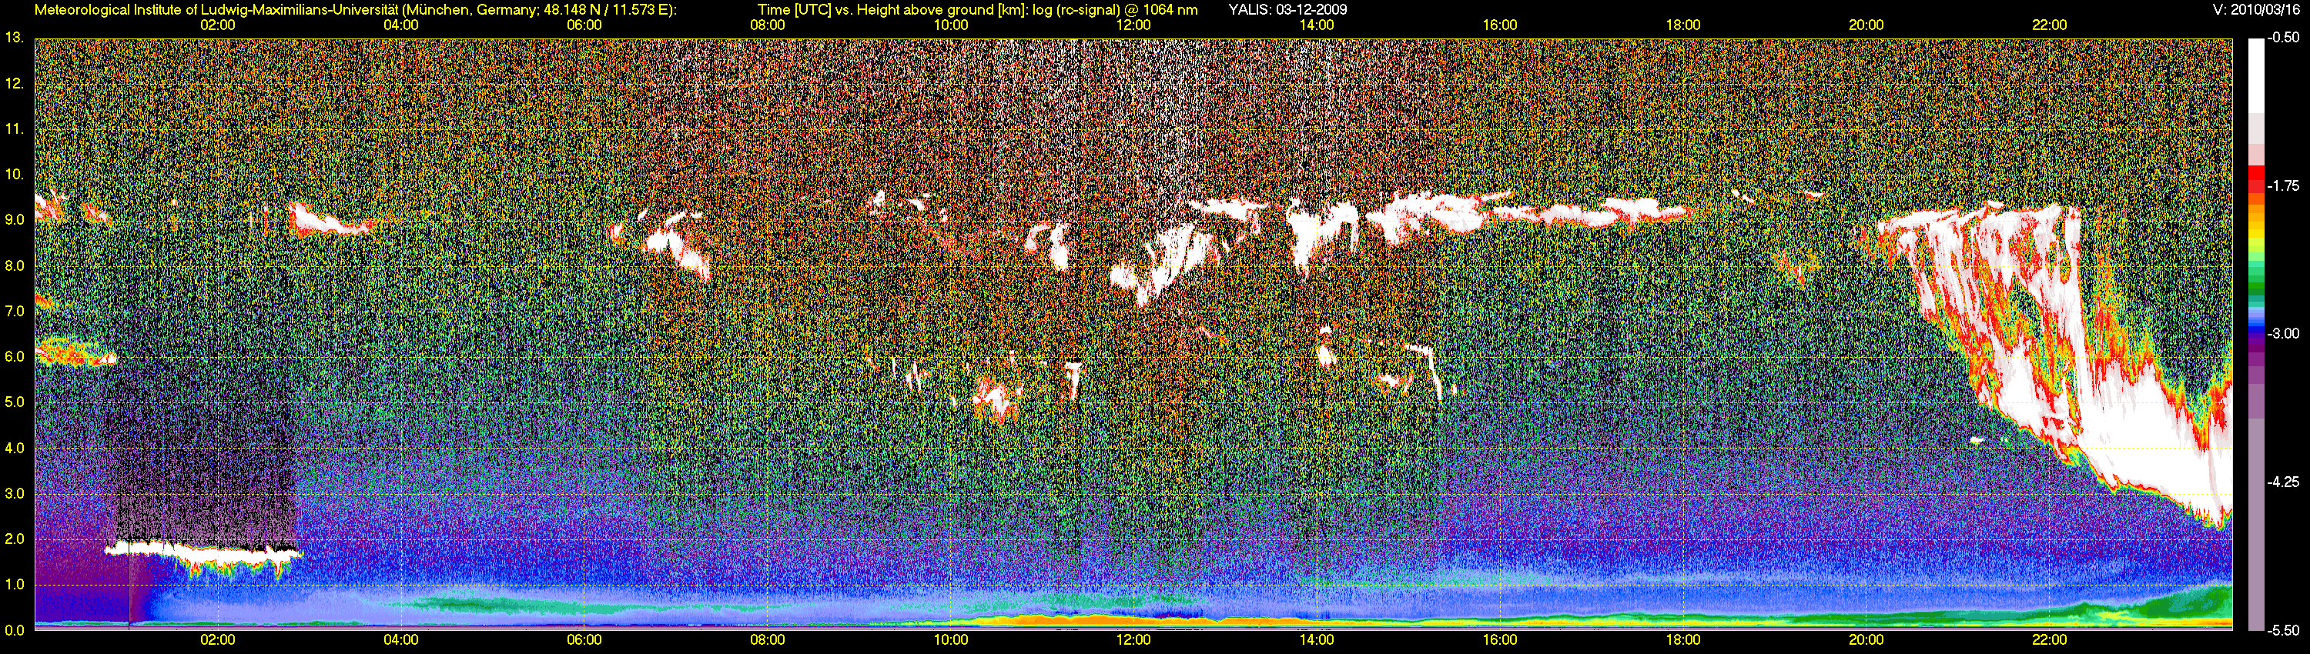Select the 14:00 label on the top time axis

pyautogui.click(x=1317, y=25)
